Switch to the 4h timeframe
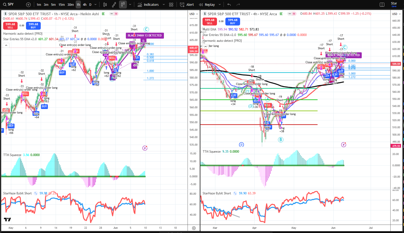 85,5
